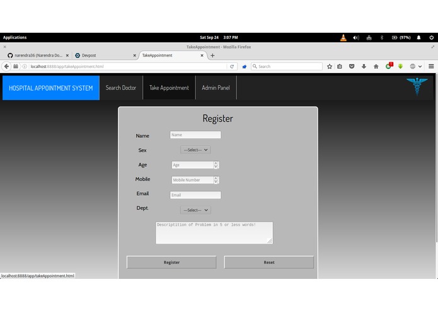The width and height of the screenshot is (438, 311).
Task: Close the TakeAppointment tab
Action: [202, 55]
